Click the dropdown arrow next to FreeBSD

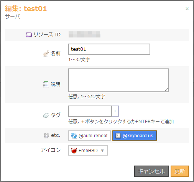coord(102,151)
